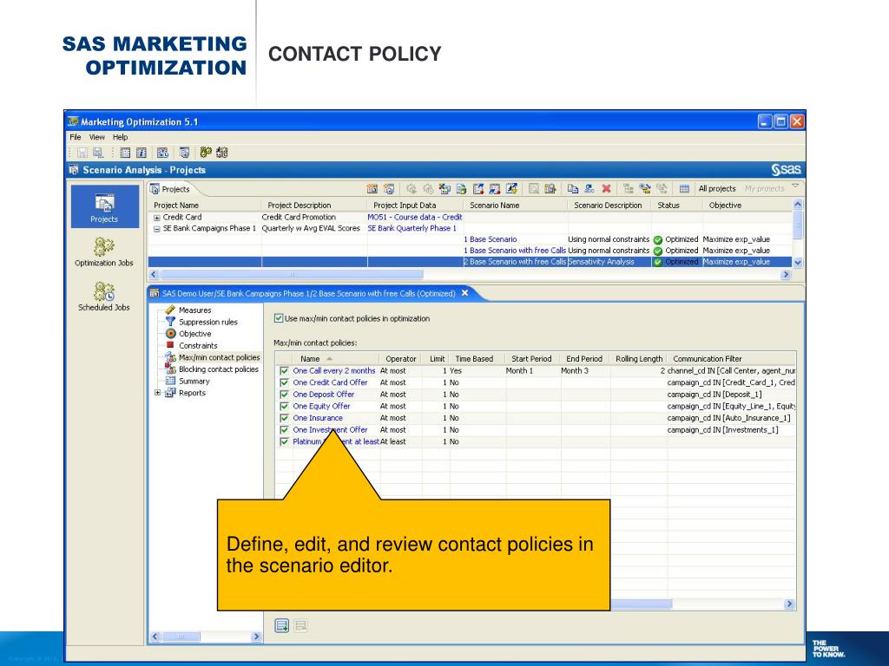Open the One Insurance policy link
Viewport: 889px width, 666px height.
coord(318,418)
